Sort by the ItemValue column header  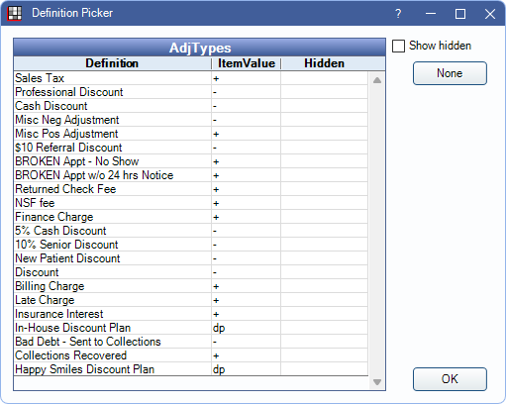click(247, 63)
